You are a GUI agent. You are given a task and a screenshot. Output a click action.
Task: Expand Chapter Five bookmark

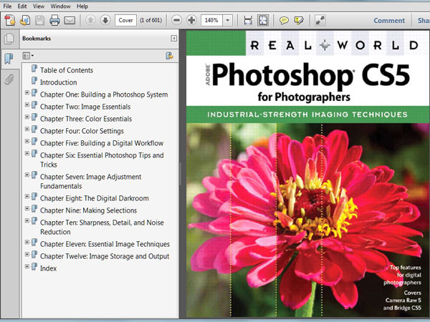(x=27, y=141)
